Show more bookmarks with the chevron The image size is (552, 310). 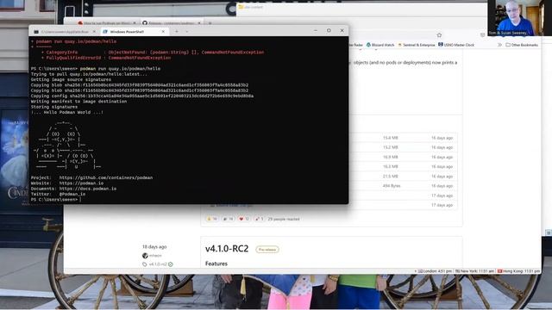click(499, 45)
